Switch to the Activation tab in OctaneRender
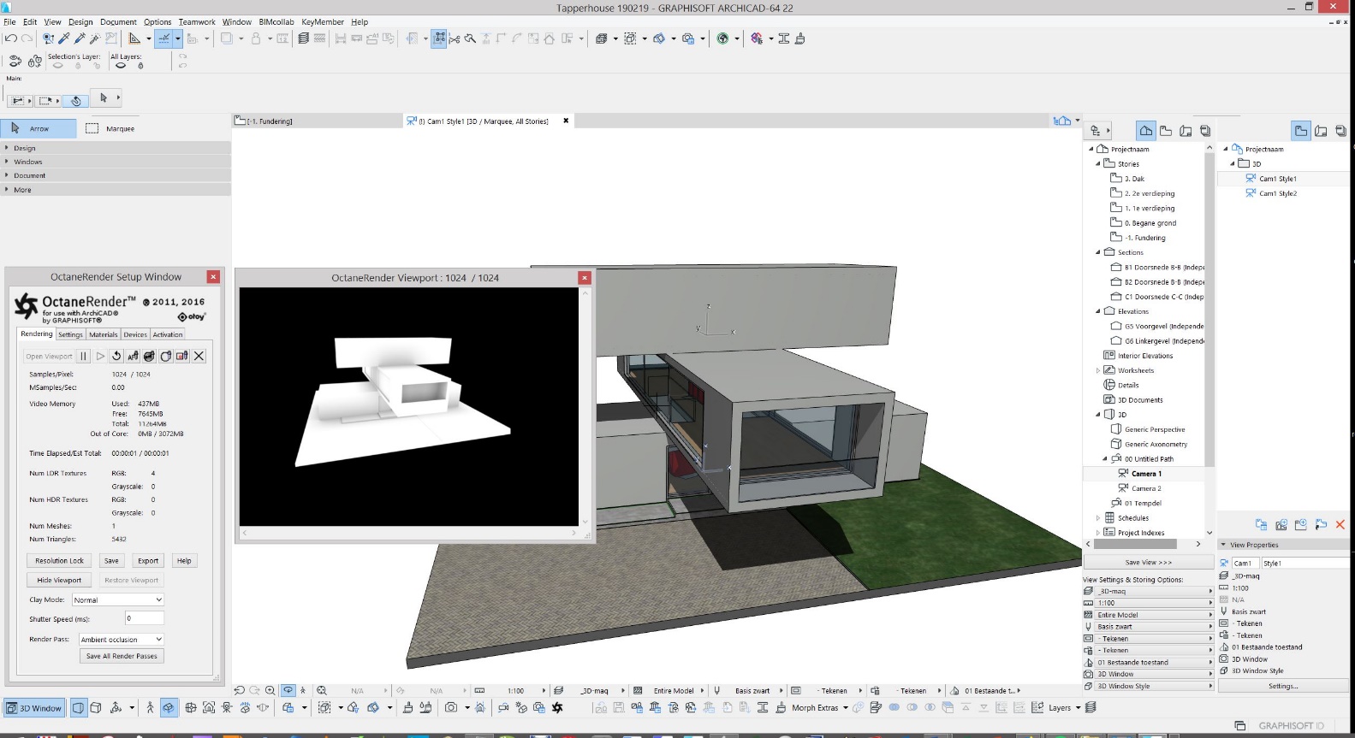 (168, 334)
